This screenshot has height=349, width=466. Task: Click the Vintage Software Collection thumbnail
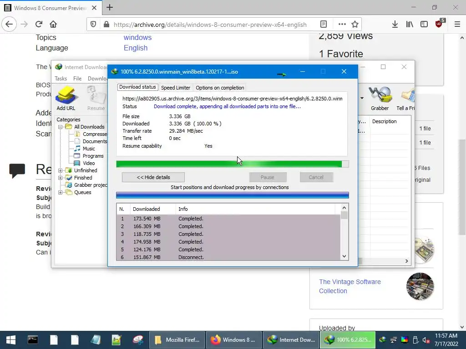click(420, 286)
